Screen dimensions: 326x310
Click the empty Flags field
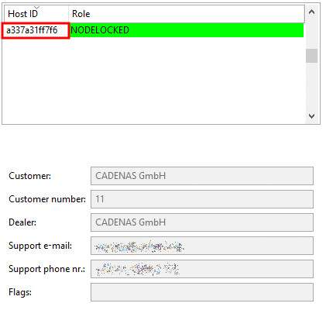[x=202, y=292]
